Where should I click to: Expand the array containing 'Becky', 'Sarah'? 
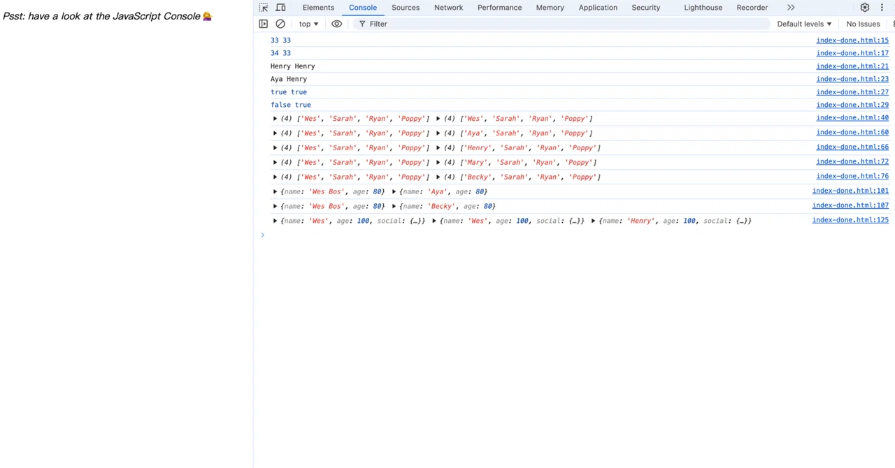(438, 177)
